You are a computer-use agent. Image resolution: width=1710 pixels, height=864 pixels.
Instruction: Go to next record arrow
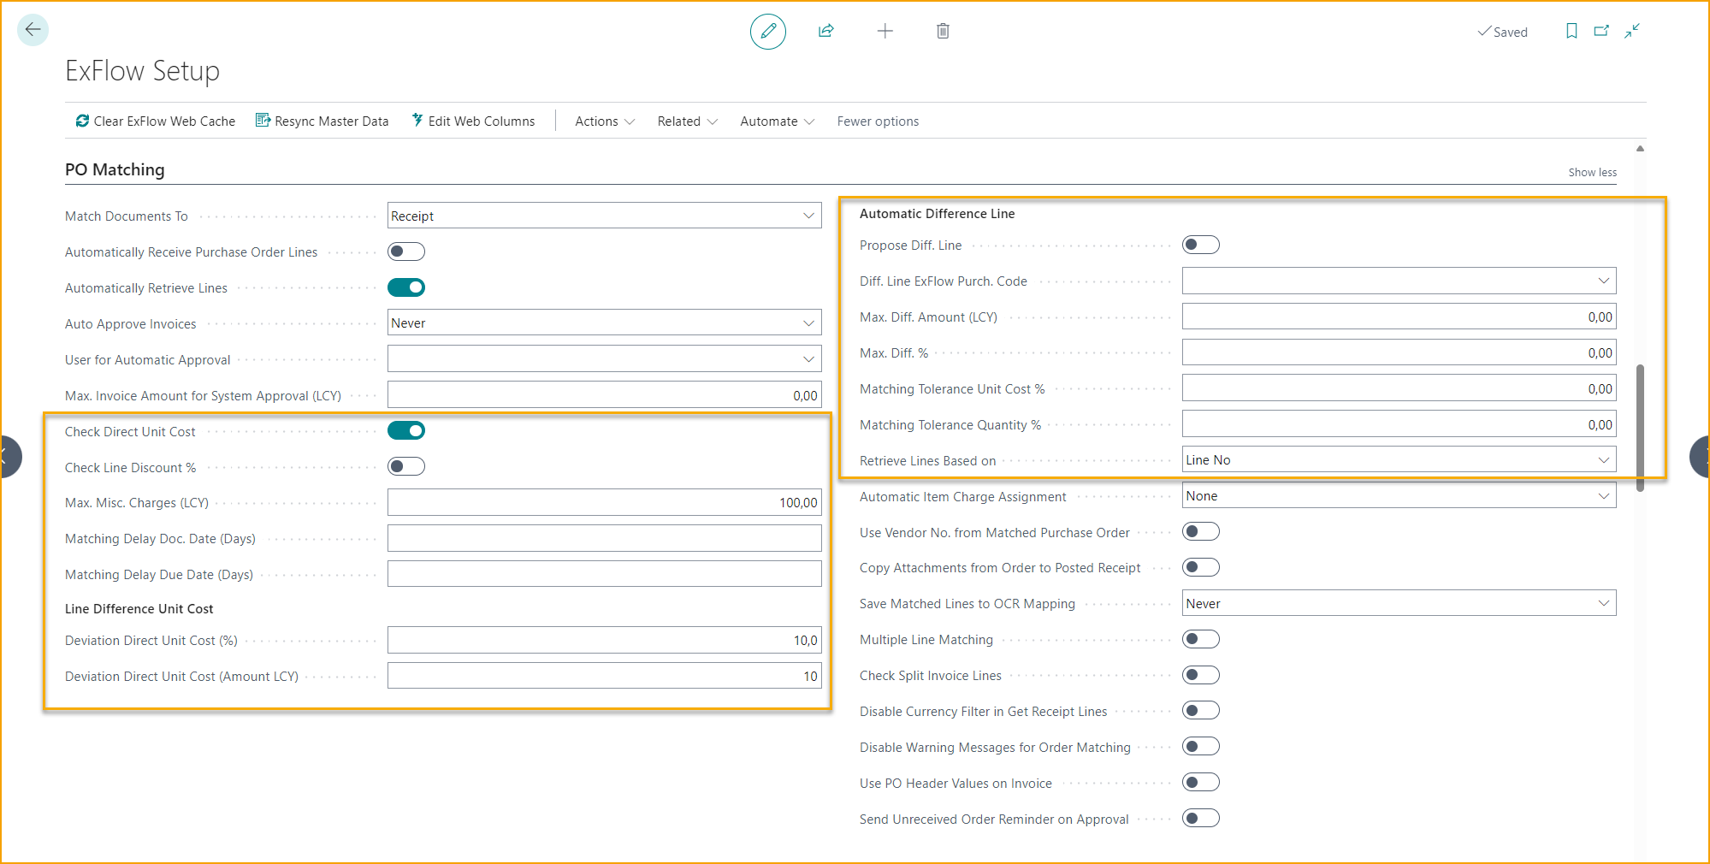(1701, 456)
